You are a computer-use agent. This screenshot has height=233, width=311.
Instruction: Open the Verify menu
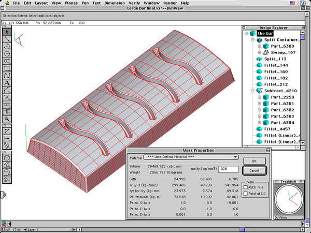[x=134, y=3]
